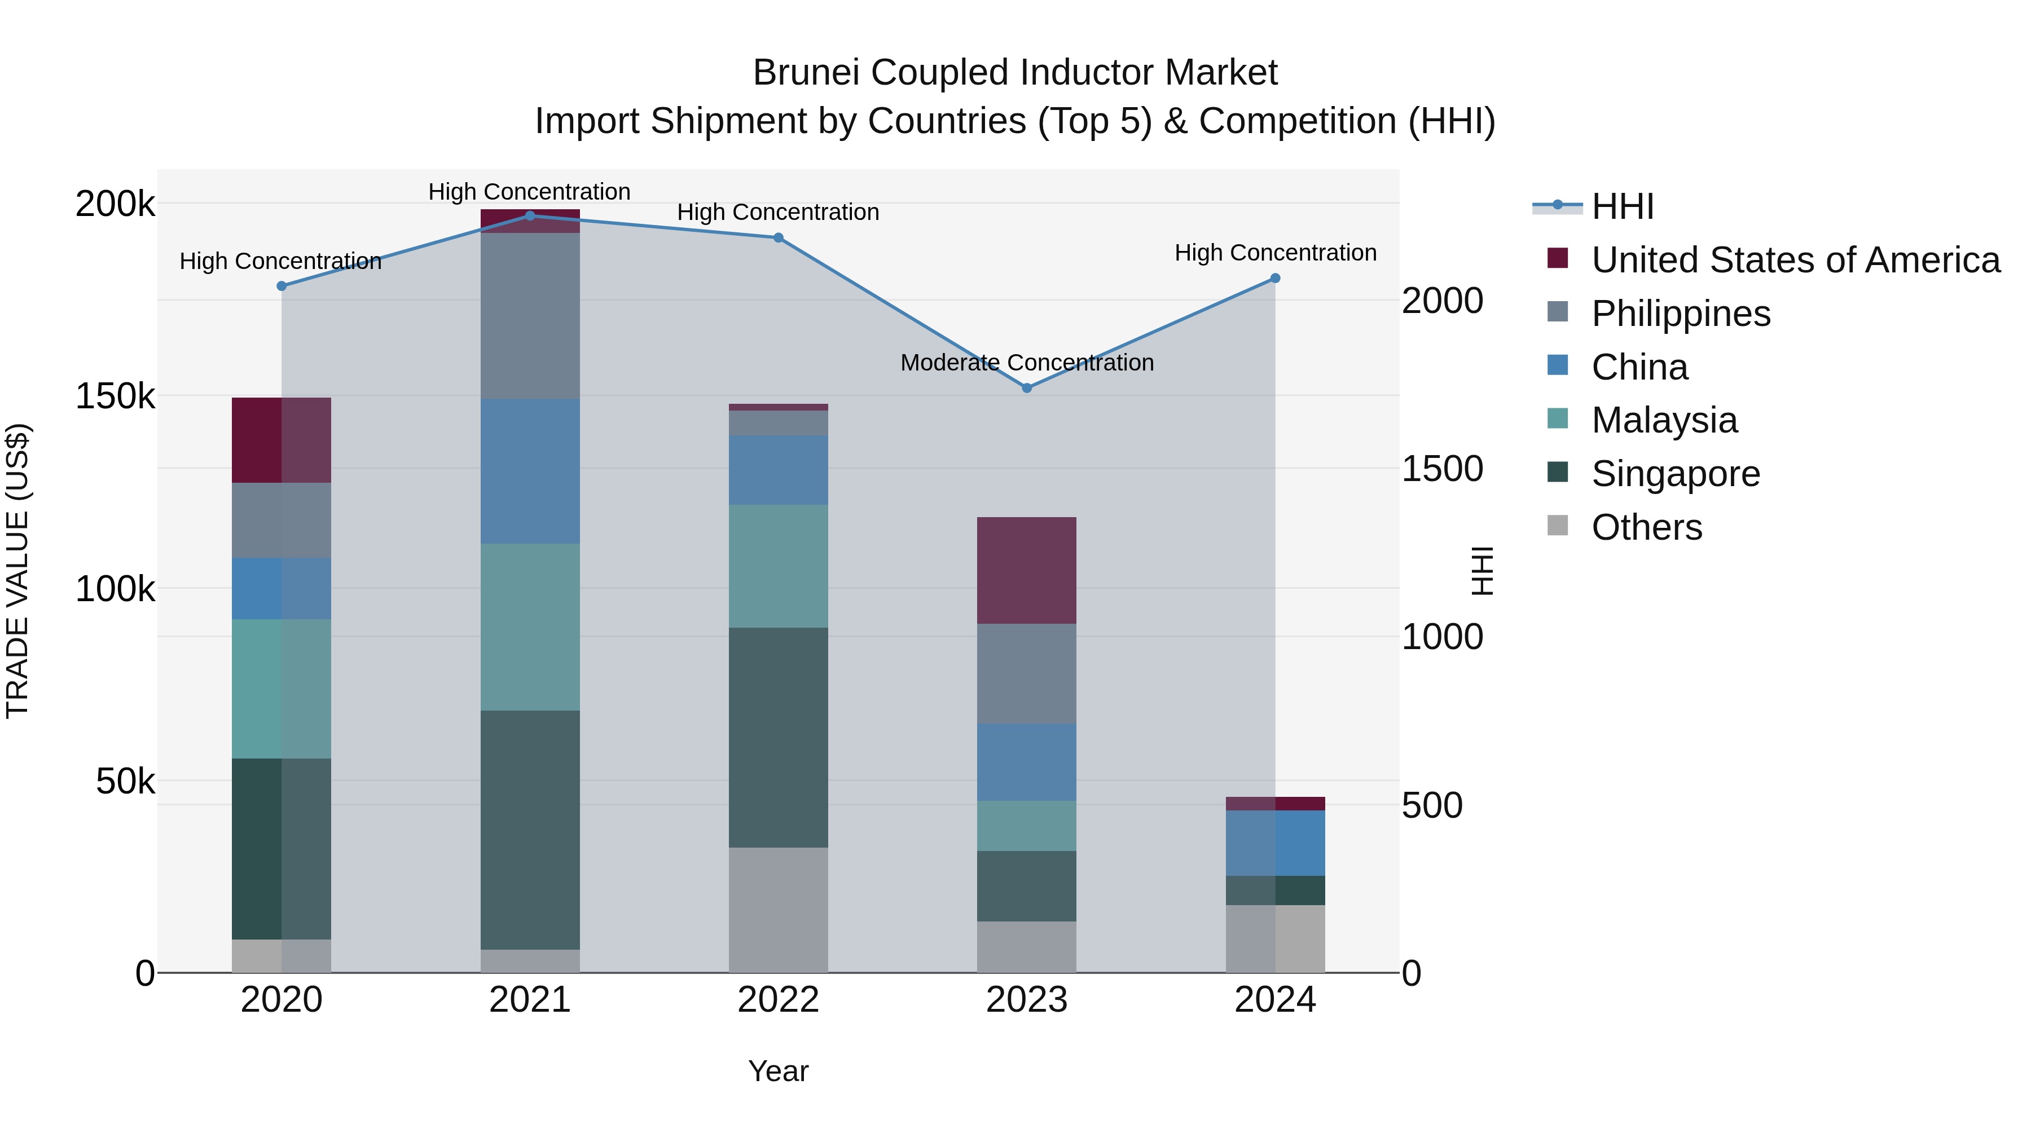This screenshot has height=1142, width=2031.
Task: Click the gray Others legend swatch
Action: [x=1558, y=525]
